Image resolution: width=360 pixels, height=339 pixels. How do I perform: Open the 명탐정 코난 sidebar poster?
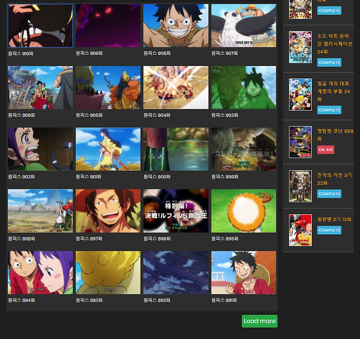click(300, 142)
